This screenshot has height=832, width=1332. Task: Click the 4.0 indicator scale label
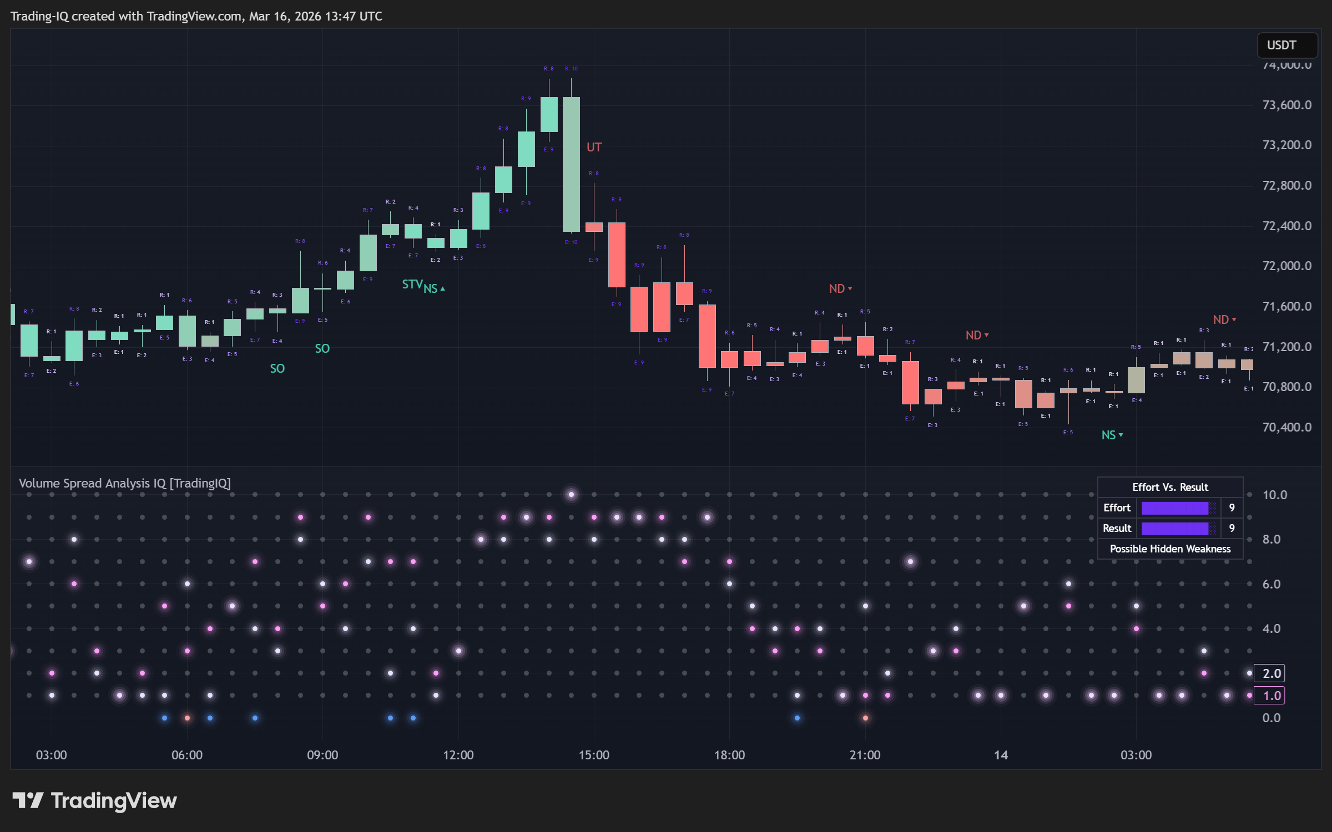[x=1271, y=628]
